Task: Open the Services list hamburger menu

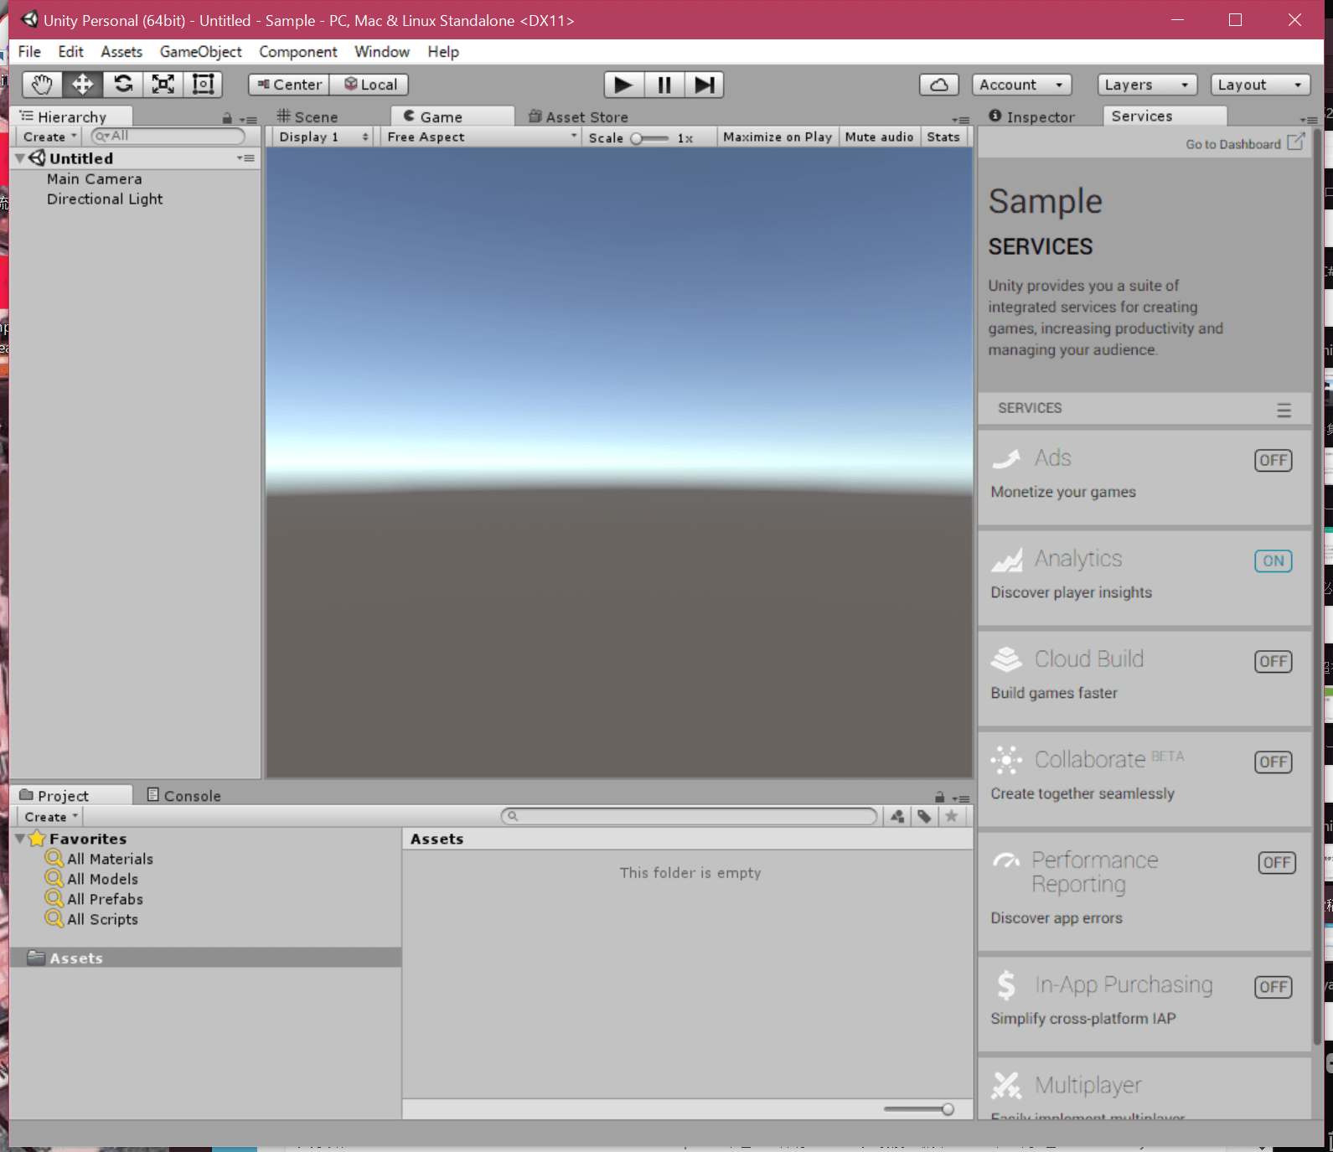Action: 1284,410
